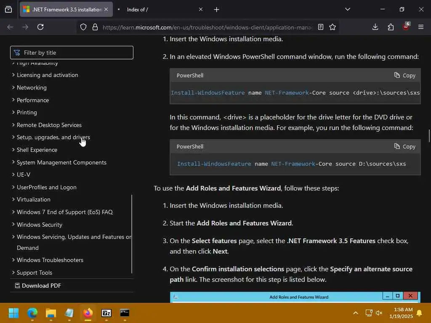
Task: Open the network status tray icon
Action: (369, 313)
